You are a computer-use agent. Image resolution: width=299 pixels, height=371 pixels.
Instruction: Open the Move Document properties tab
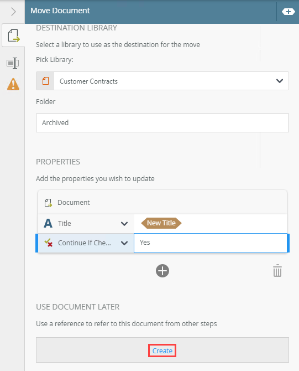(13, 35)
